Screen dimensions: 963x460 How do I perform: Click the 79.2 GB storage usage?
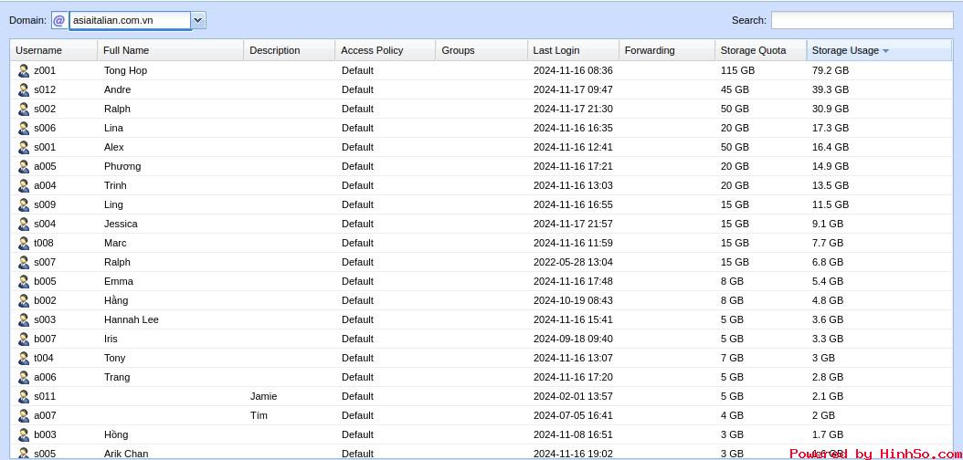pyautogui.click(x=831, y=70)
